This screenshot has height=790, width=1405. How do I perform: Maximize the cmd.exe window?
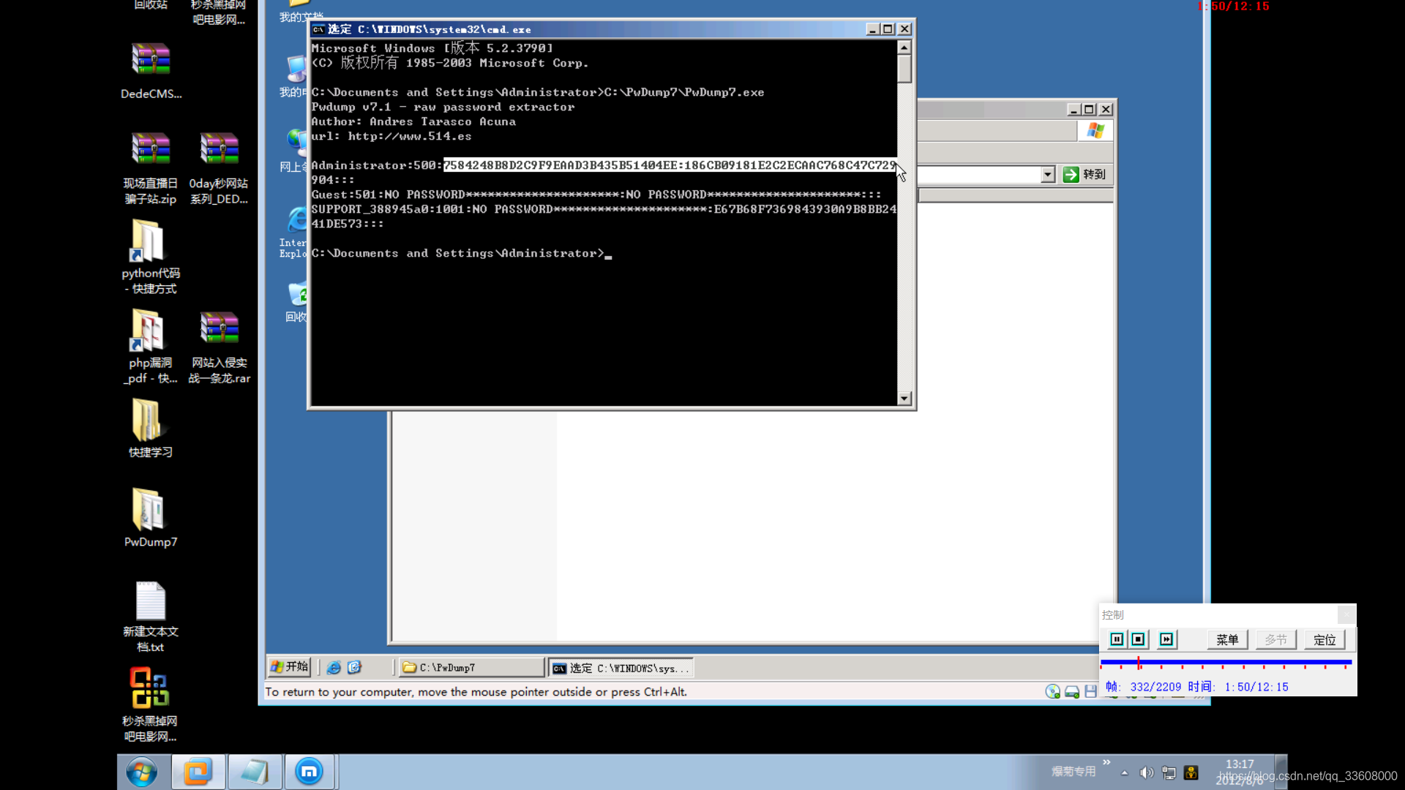tap(888, 29)
